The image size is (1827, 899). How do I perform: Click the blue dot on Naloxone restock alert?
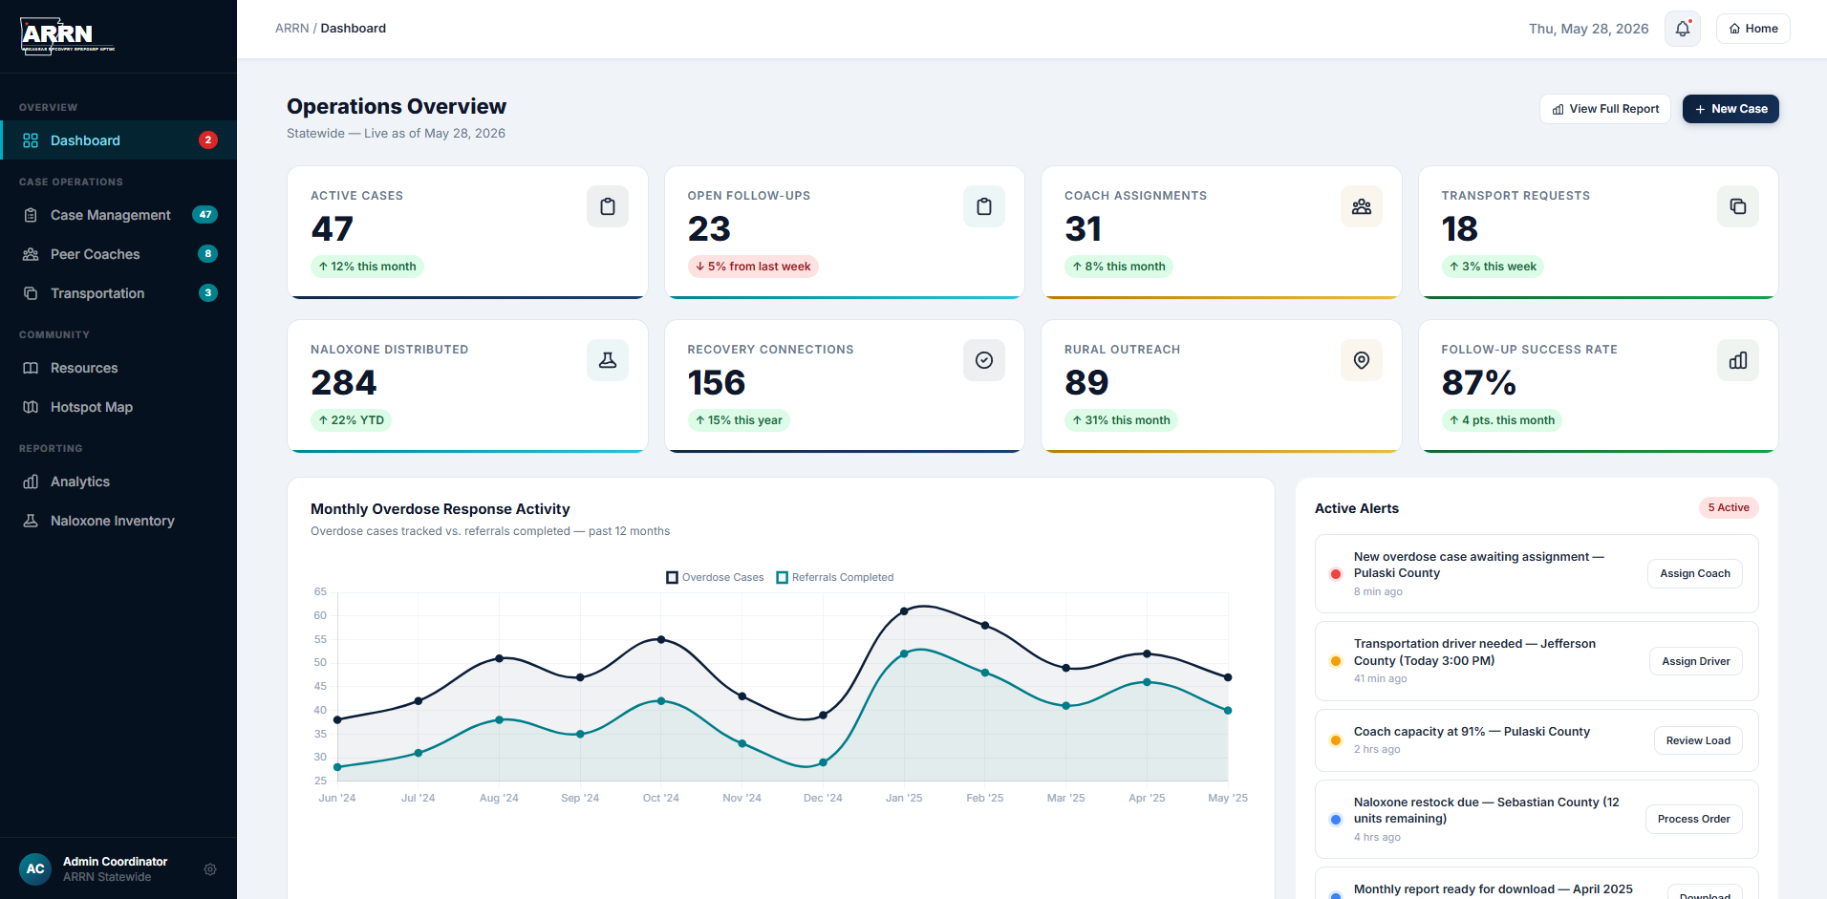pos(1336,820)
